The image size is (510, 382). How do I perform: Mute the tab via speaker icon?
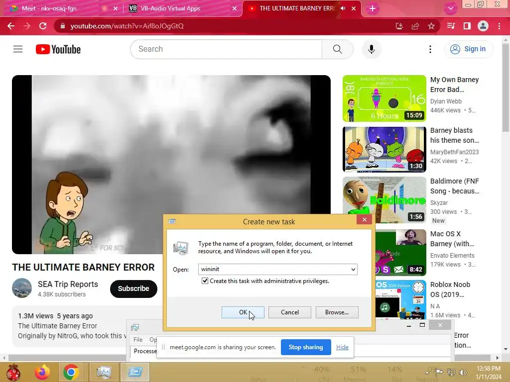pyautogui.click(x=343, y=8)
